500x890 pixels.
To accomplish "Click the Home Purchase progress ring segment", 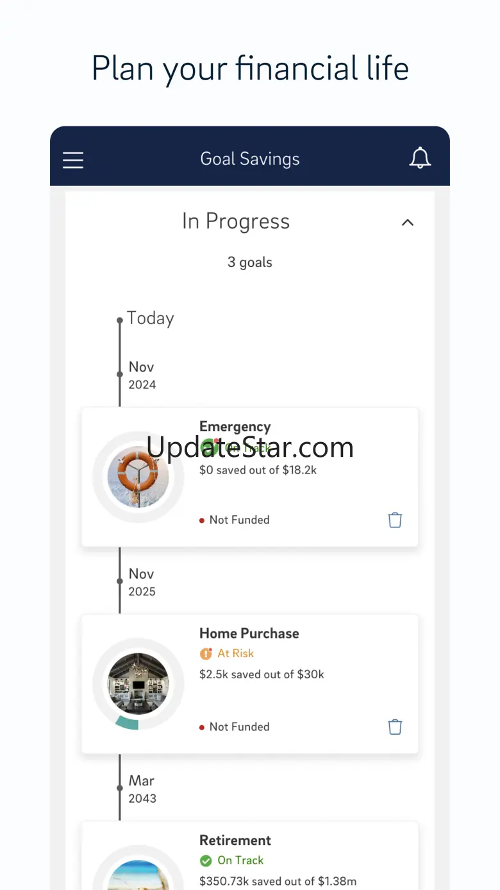I will [127, 723].
